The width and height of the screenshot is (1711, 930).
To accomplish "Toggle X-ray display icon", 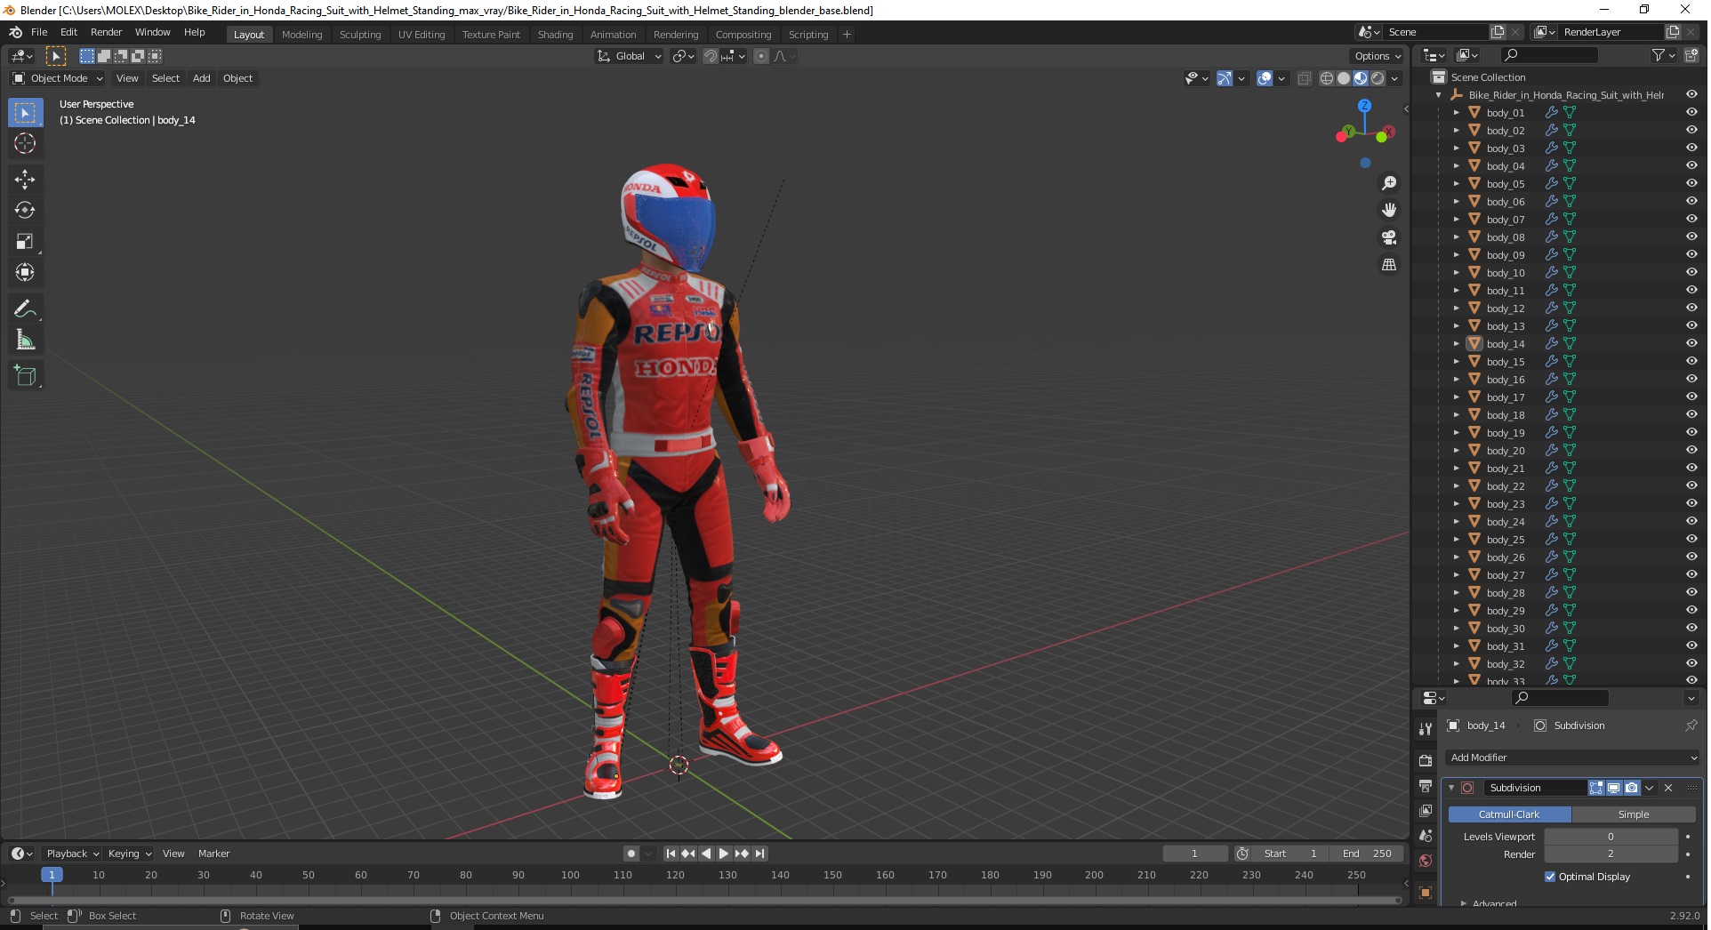I will pyautogui.click(x=1305, y=78).
